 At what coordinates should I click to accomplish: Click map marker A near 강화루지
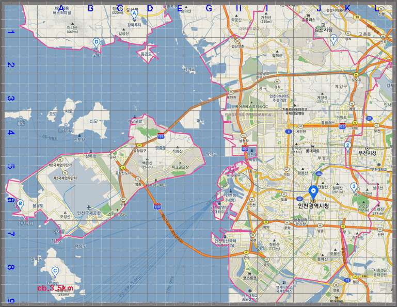click(134, 15)
